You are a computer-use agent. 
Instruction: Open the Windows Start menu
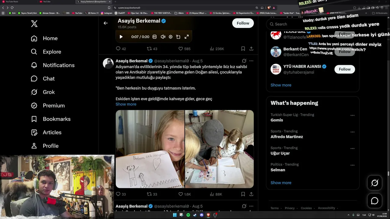coord(175,215)
